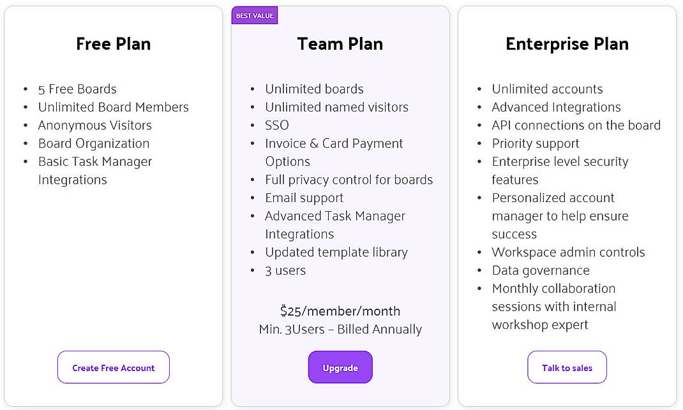This screenshot has height=410, width=683.
Task: Click the Talk to sales button
Action: tap(567, 367)
